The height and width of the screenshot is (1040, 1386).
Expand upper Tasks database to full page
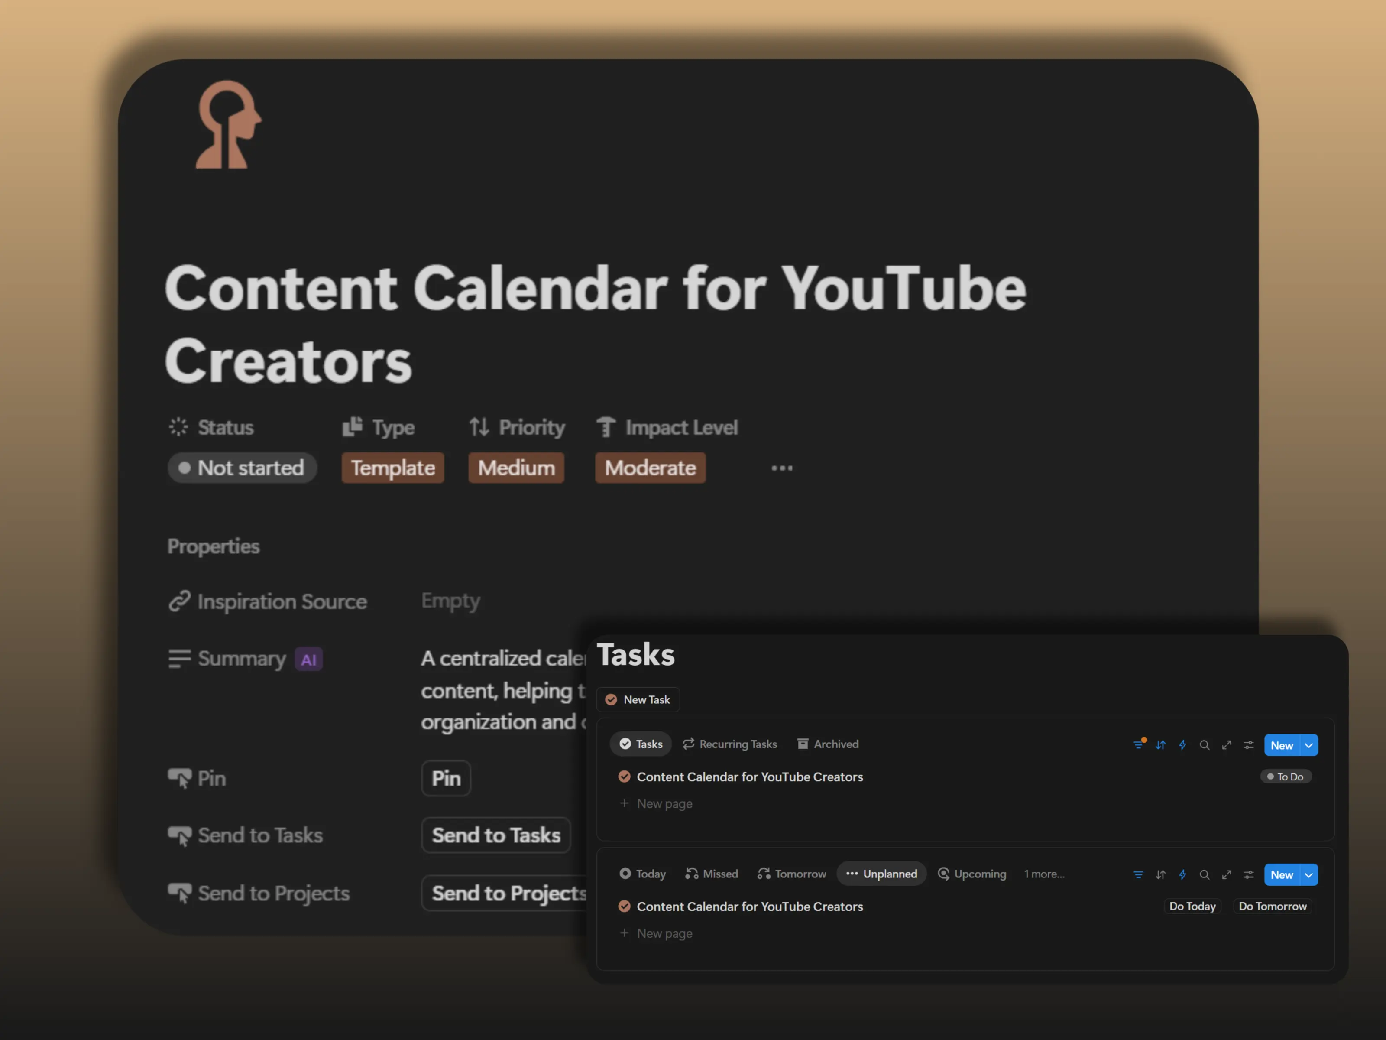(x=1226, y=745)
